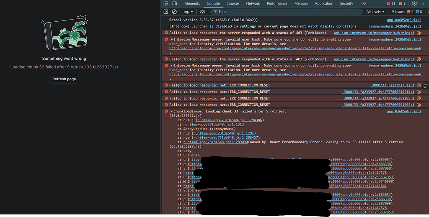This screenshot has height=217, width=429.
Task: Open the top JavaScript context dropdown
Action: point(188,12)
